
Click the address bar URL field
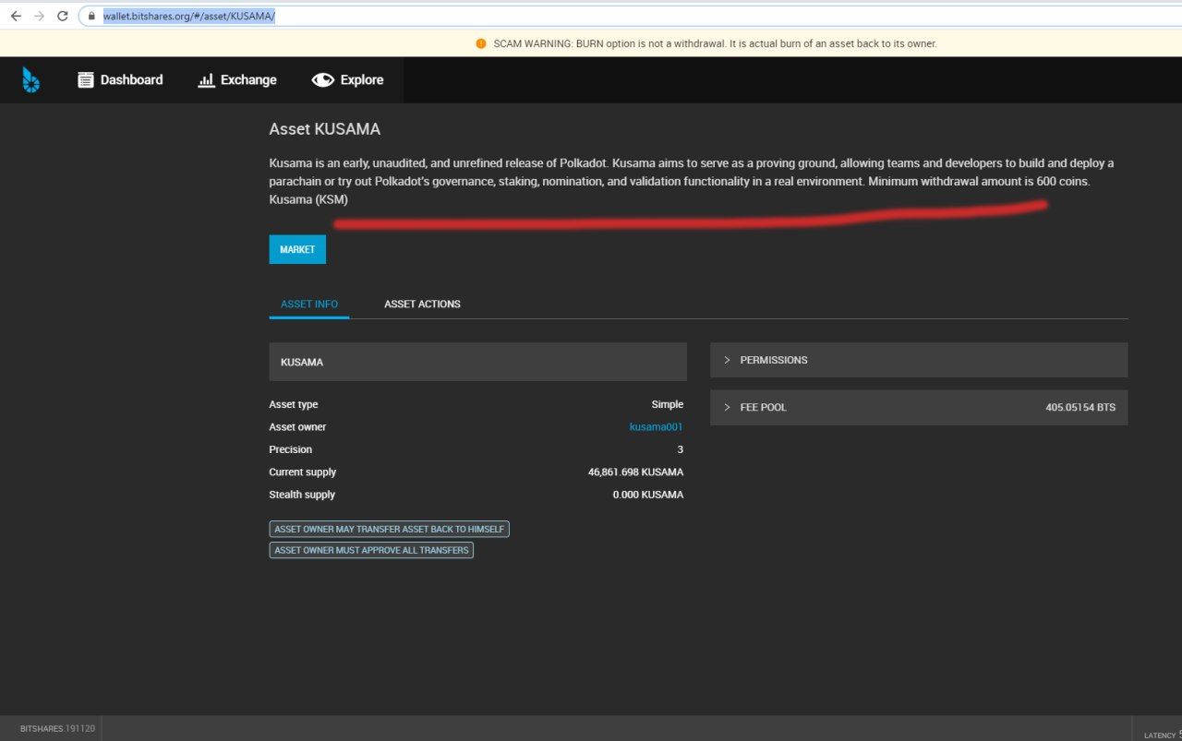point(628,17)
